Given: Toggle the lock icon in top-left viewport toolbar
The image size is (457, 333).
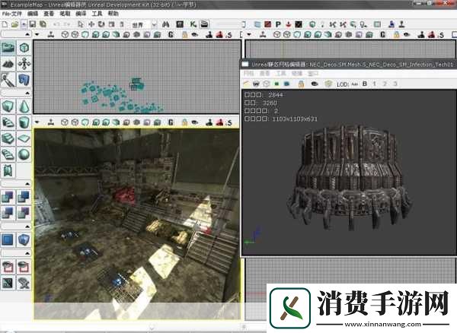Looking at the screenshot, I should pos(184,35).
